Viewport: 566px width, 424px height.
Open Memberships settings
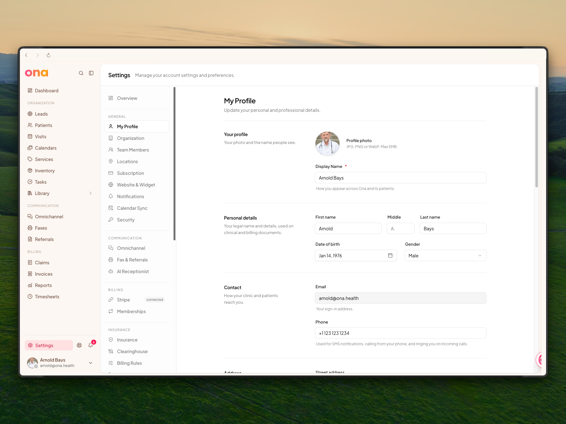(137, 312)
